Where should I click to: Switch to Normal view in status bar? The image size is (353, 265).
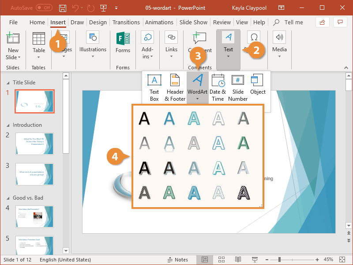[205, 260]
